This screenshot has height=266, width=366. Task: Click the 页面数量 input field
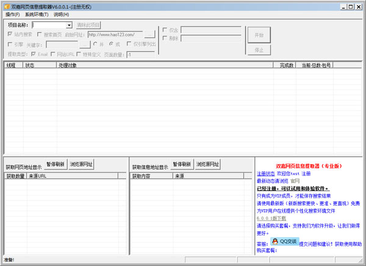coord(142,54)
